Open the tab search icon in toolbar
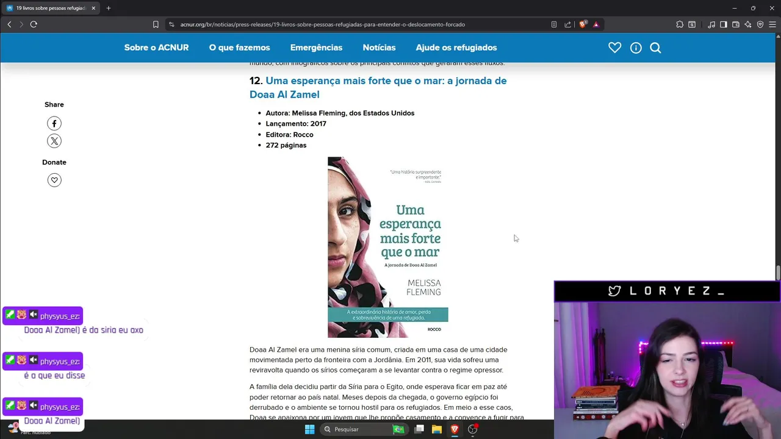Screen dimensions: 781x439 pyautogui.click(x=692, y=24)
